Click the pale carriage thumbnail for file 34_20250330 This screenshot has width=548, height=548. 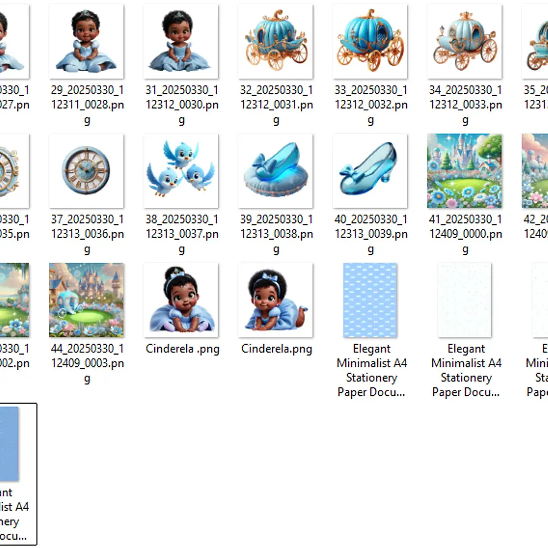pyautogui.click(x=465, y=41)
